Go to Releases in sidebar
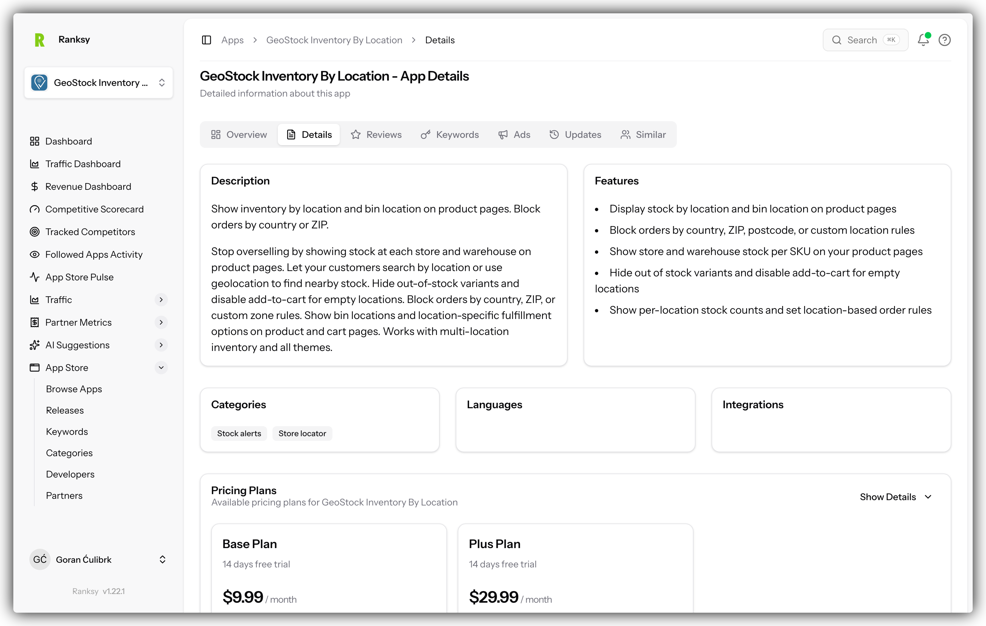 point(65,410)
